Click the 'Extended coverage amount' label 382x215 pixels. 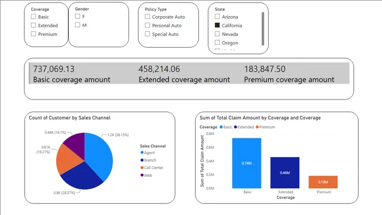point(184,79)
